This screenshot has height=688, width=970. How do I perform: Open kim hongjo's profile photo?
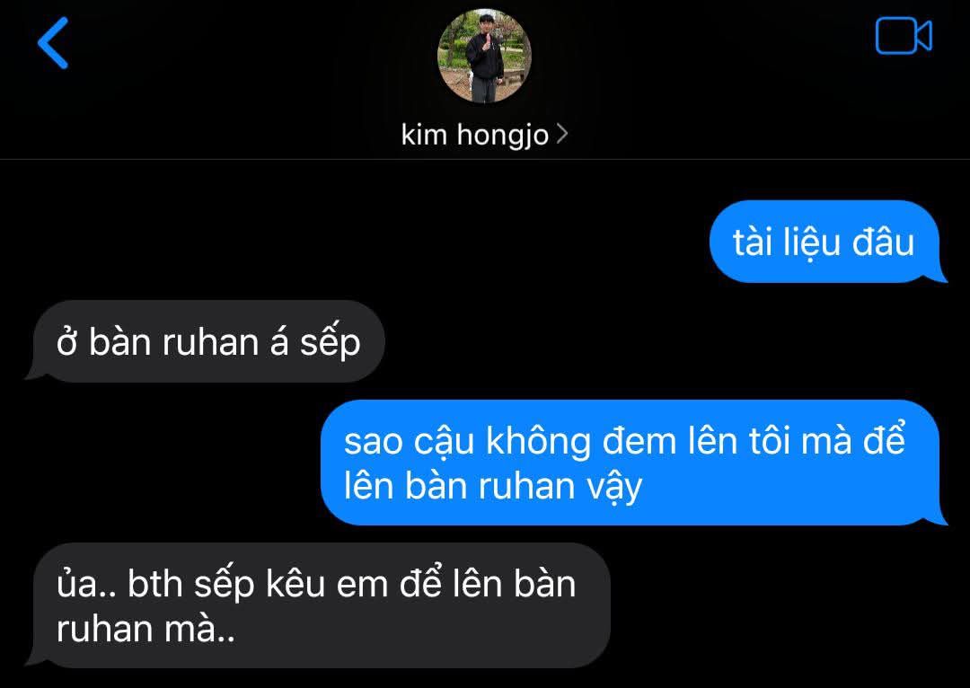484,57
